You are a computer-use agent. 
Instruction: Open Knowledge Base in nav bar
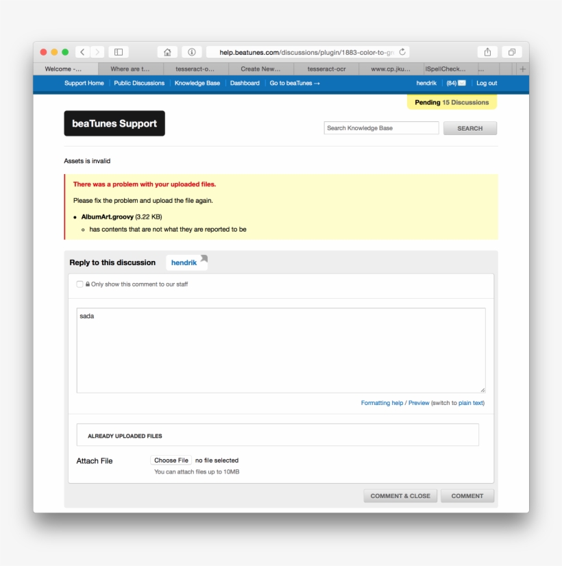tap(197, 83)
